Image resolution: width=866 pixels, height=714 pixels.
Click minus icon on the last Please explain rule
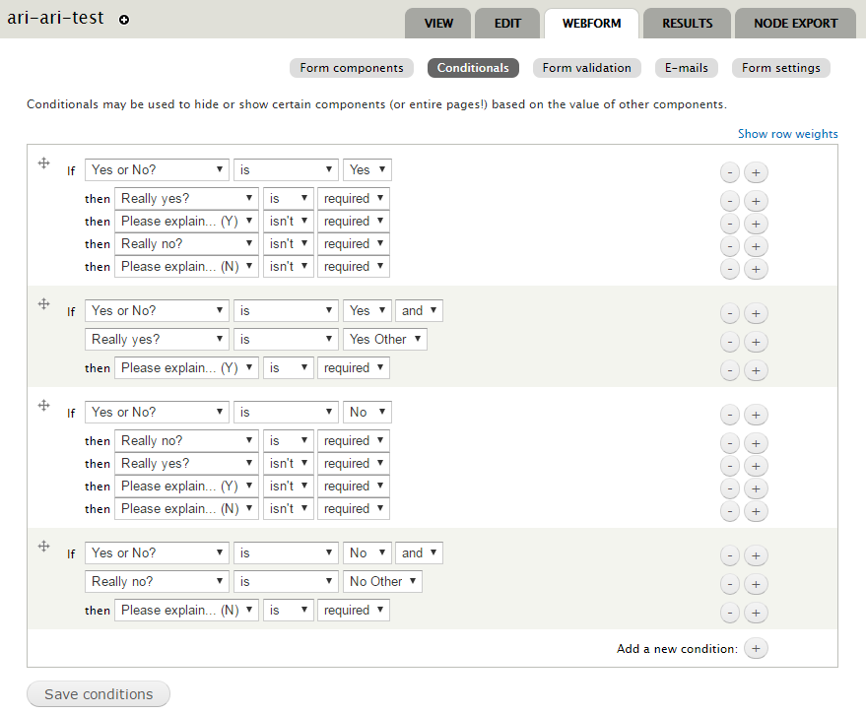[730, 613]
